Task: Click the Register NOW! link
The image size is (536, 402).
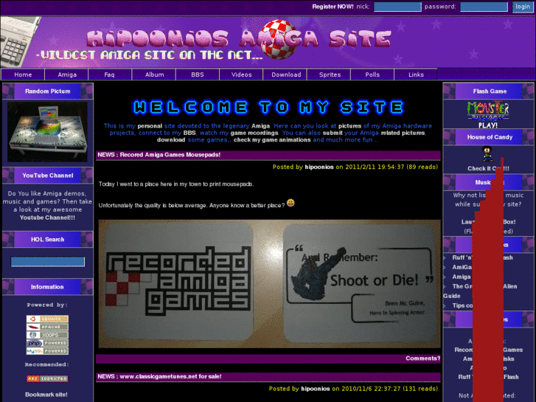Action: click(333, 7)
